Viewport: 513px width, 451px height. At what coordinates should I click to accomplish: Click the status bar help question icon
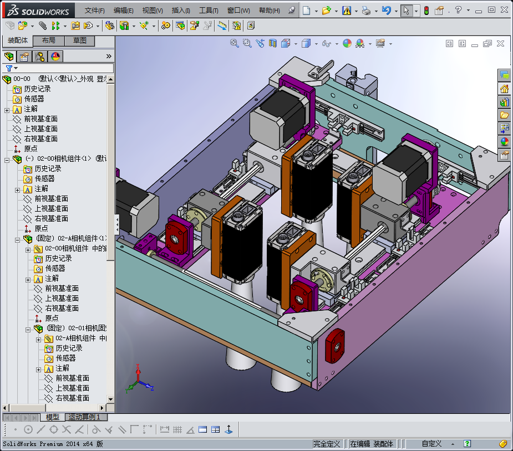[467, 444]
